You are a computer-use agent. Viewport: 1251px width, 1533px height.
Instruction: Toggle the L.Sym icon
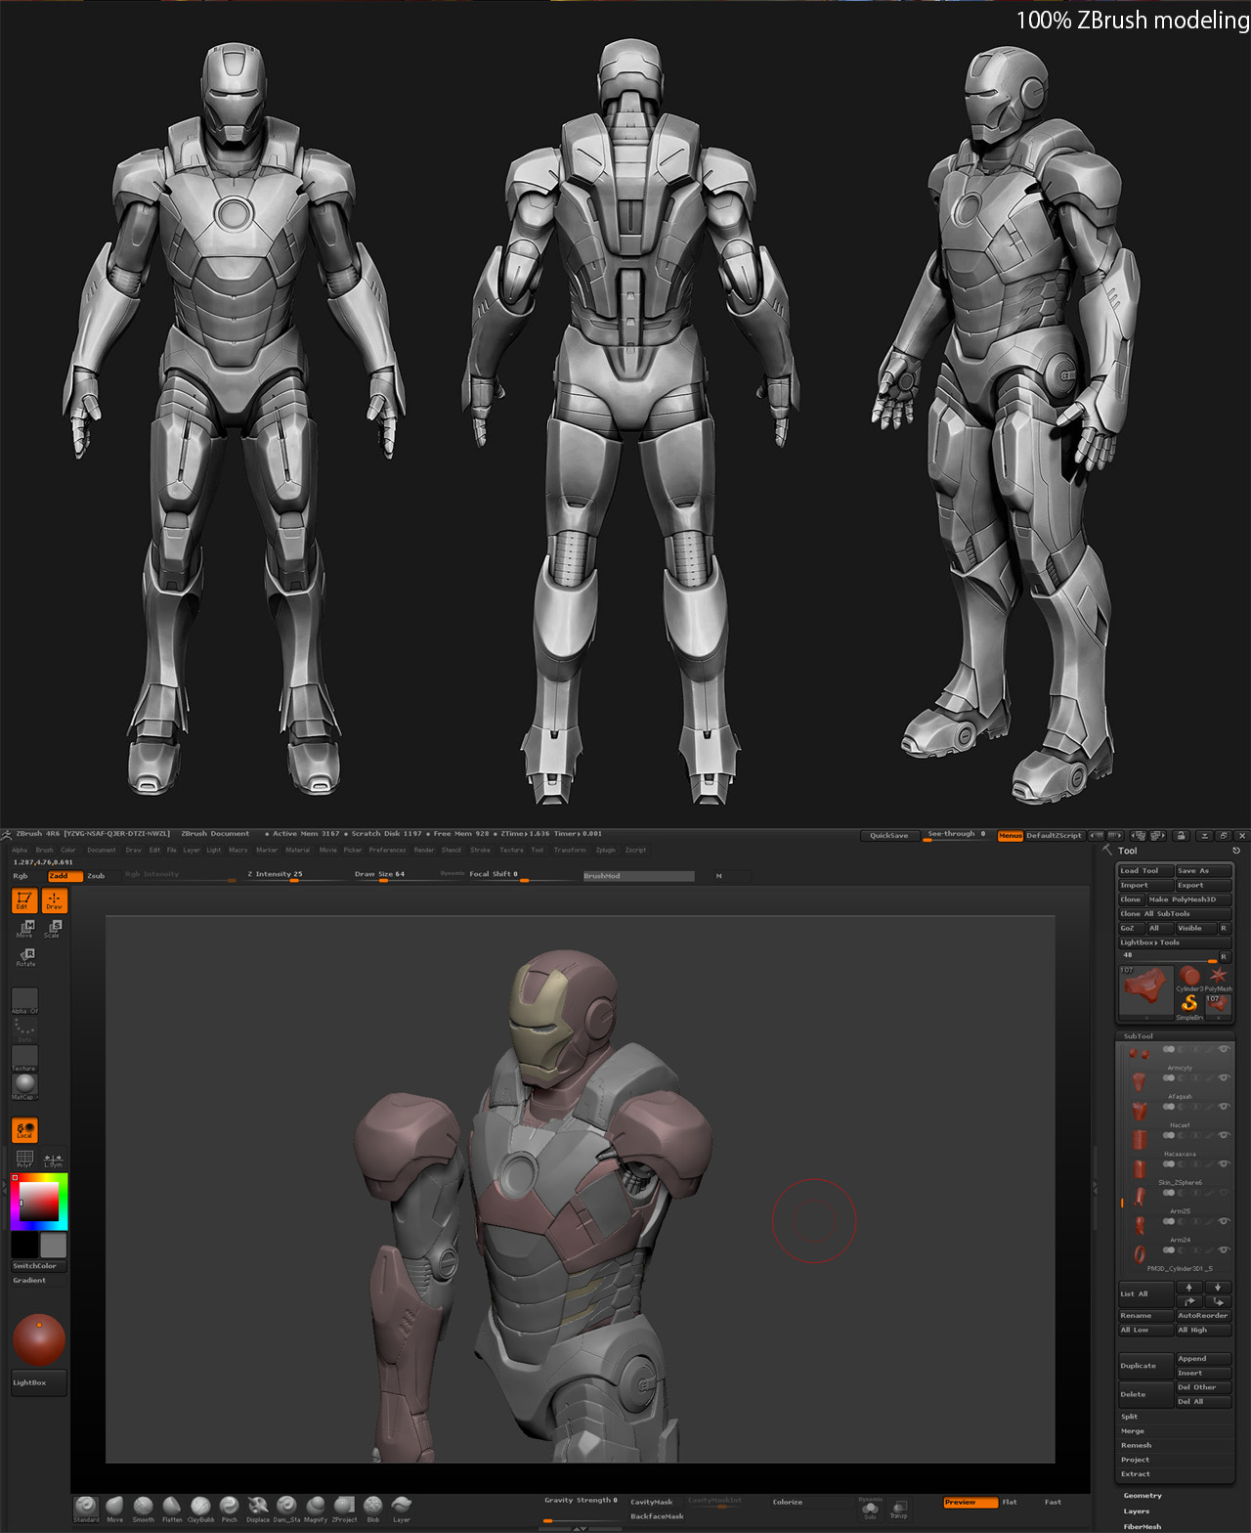[x=53, y=1159]
